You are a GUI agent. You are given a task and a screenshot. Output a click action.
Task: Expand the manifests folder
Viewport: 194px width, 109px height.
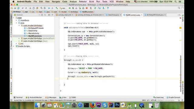[16, 20]
